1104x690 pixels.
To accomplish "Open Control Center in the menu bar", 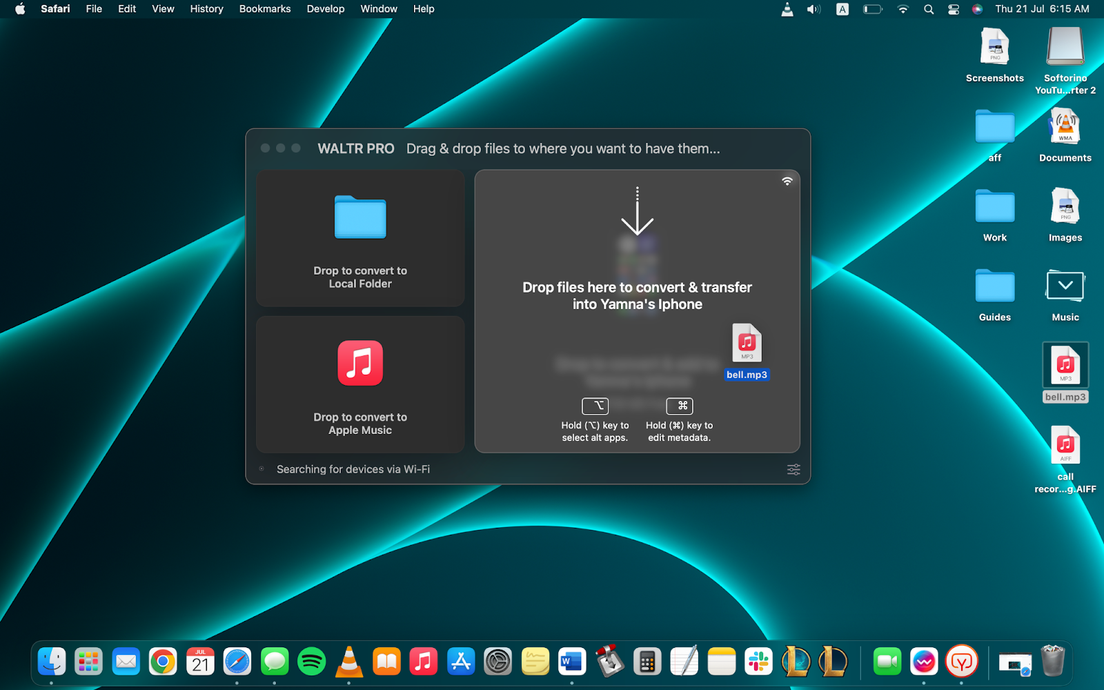I will click(954, 9).
